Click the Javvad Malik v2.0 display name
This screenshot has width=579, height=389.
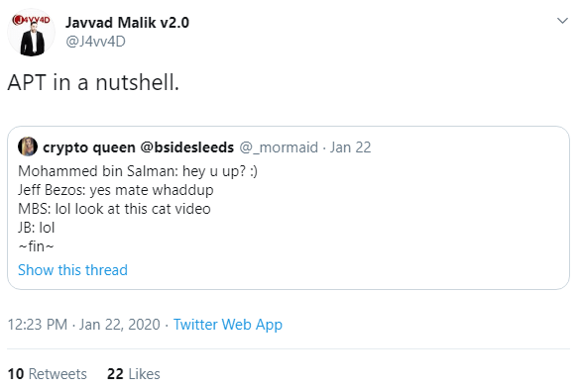pos(127,23)
